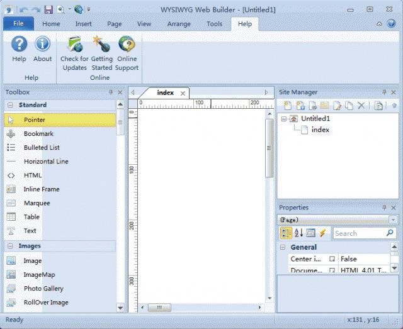Screen dimensions: 403x329
Task: Click the About info icon
Action: coord(42,44)
